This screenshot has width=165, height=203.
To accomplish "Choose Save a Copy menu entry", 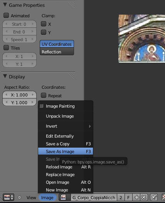I will 66,144.
